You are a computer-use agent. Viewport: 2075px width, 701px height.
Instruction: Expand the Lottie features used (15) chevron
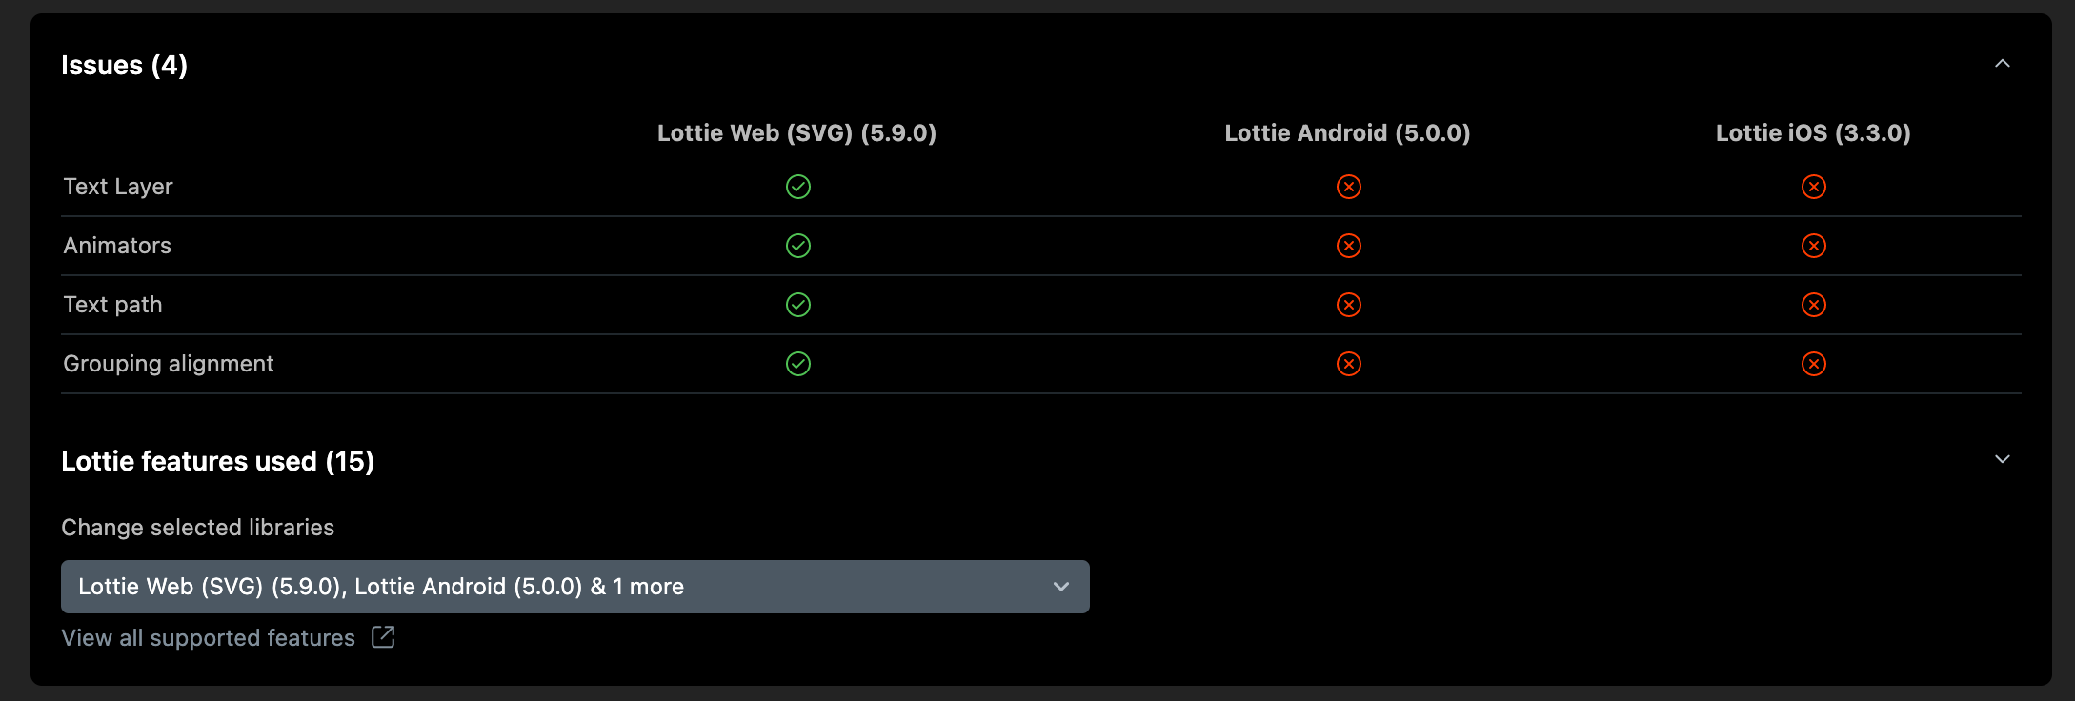tap(2002, 459)
